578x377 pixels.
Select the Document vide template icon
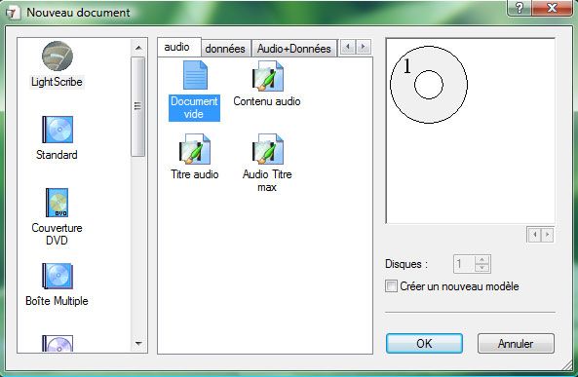195,75
